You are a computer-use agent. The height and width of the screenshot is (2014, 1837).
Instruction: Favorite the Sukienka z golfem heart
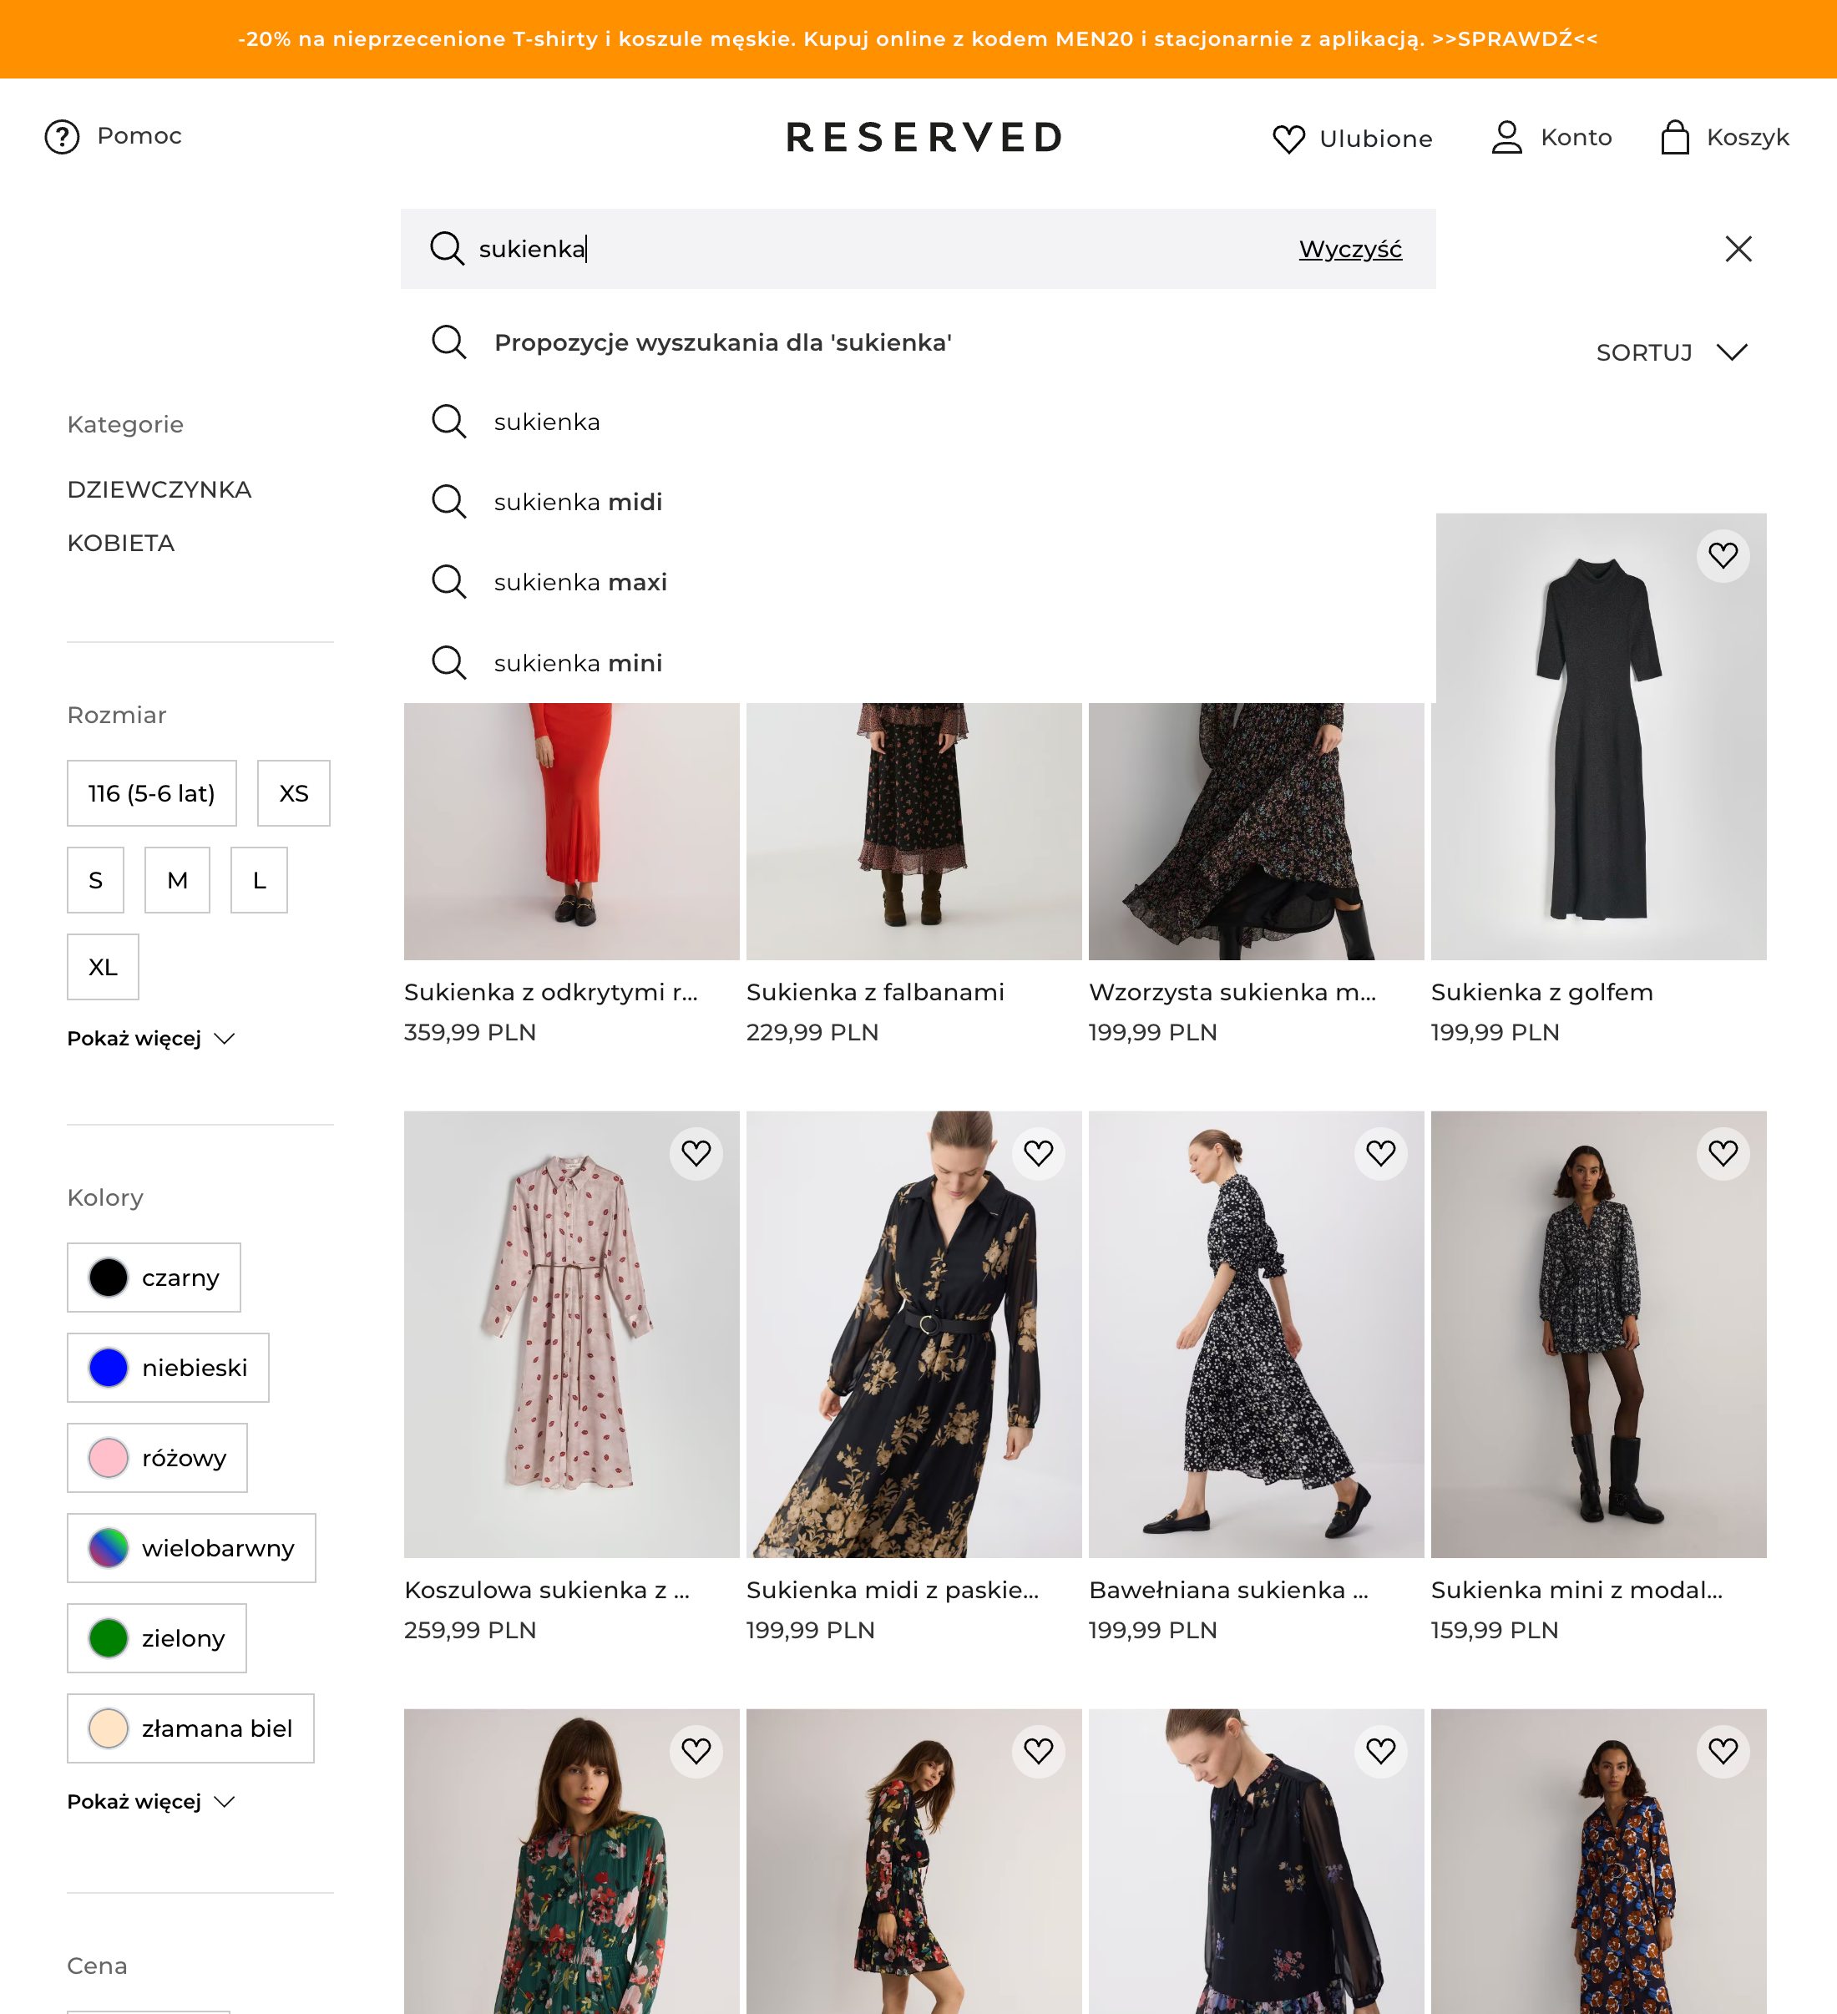coord(1722,555)
